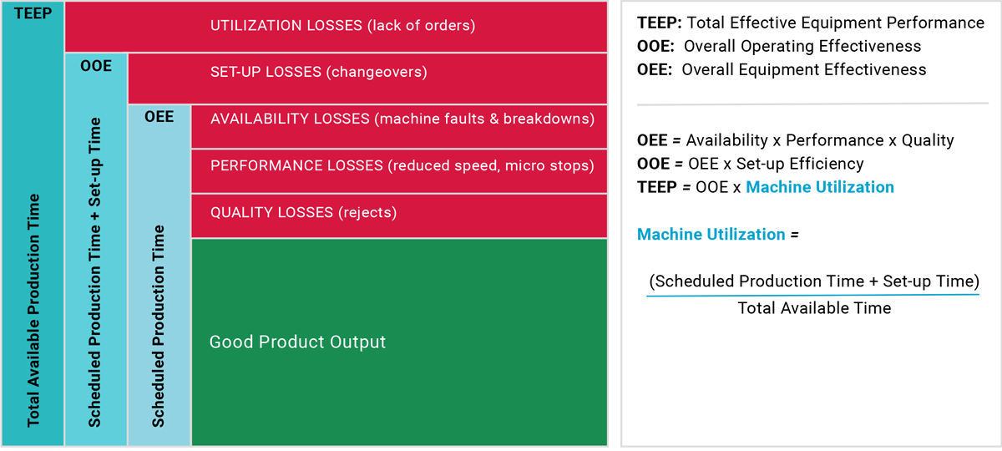The image size is (1002, 451).
Task: Click the TEEP label at top left
Action: click(33, 15)
